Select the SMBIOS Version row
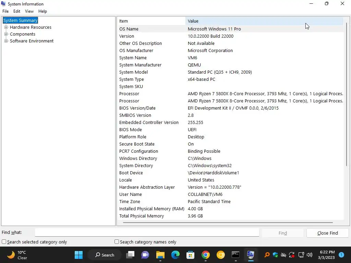The height and width of the screenshot is (263, 351). (230, 115)
